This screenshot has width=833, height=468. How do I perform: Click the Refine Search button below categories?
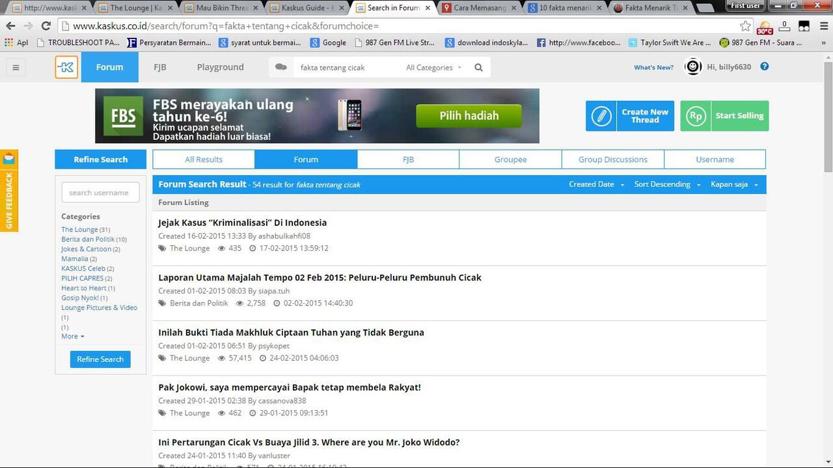click(x=100, y=359)
